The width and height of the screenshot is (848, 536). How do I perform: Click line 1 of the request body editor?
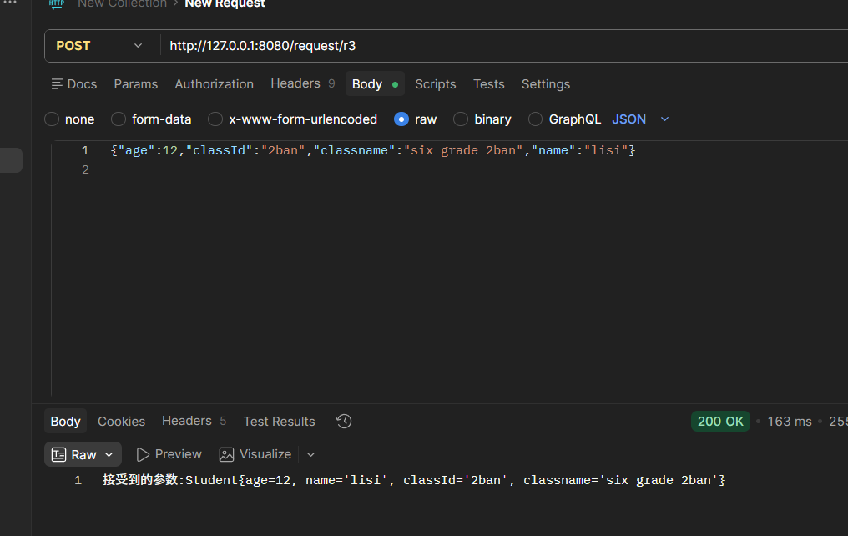pyautogui.click(x=372, y=150)
